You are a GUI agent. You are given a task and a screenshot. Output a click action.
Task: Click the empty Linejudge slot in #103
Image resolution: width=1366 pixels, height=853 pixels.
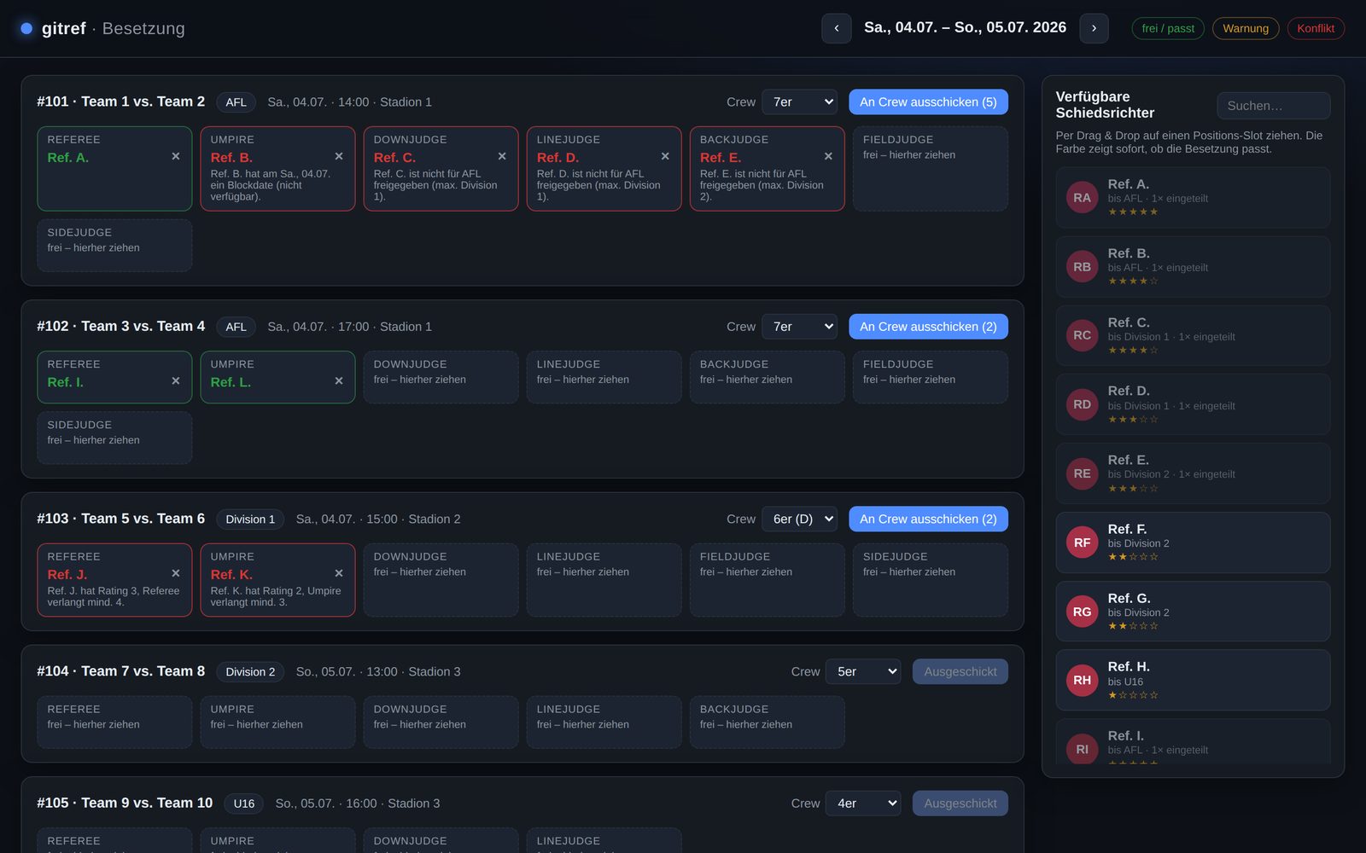604,580
